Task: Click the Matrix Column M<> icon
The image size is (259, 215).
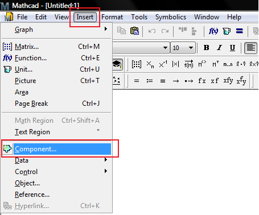Action: 202,64
